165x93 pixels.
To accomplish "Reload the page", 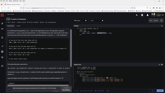I will tap(8, 8).
